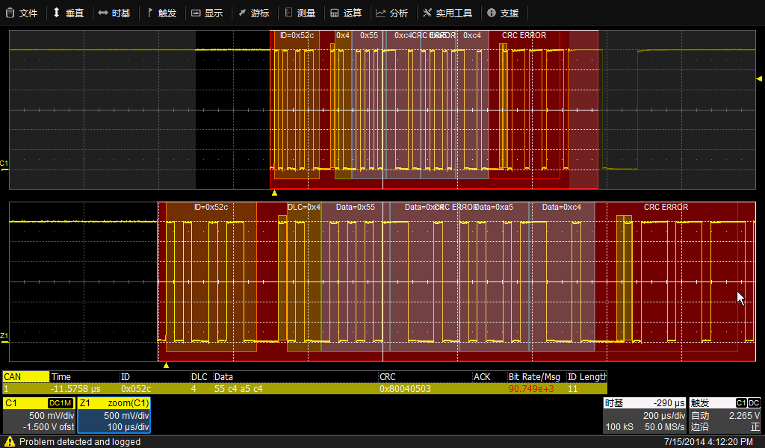Click the Data=0x55 annotation in zoom trace
The image size is (765, 448).
coord(356,207)
